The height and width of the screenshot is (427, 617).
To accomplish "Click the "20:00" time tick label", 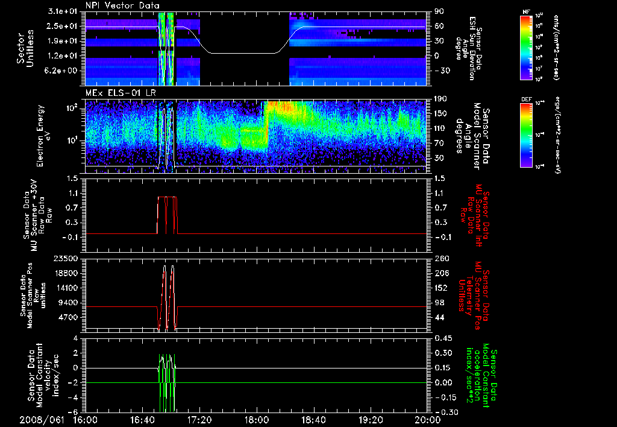I will tap(428, 420).
